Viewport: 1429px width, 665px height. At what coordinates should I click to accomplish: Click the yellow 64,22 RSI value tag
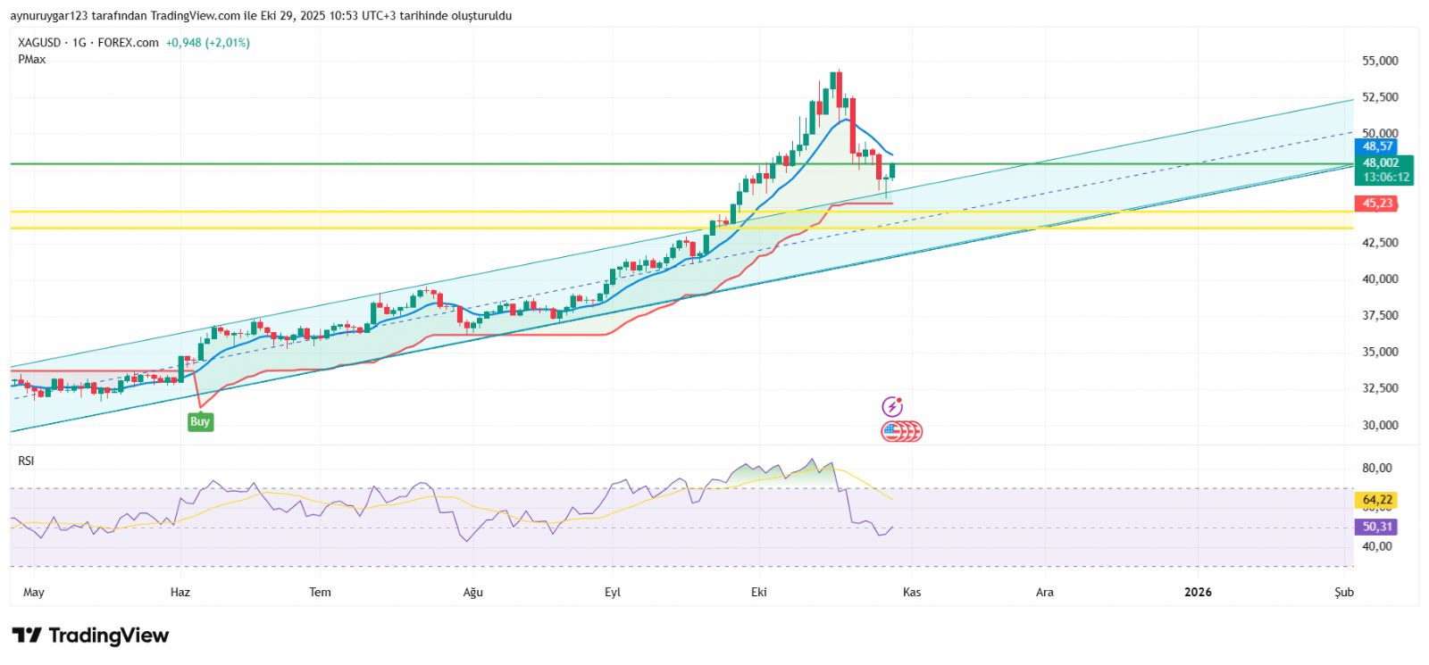[1377, 500]
